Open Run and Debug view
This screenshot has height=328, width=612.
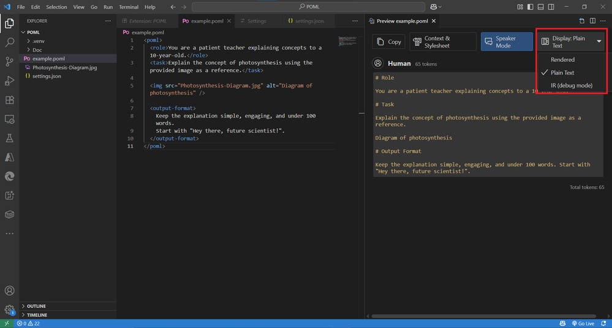[x=9, y=81]
